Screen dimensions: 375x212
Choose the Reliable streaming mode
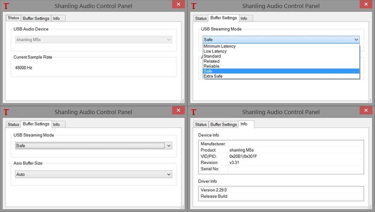tap(211, 66)
